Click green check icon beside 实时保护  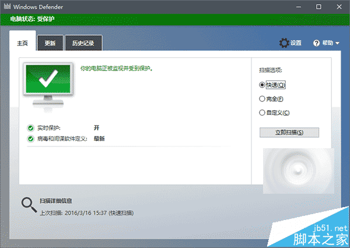coord(30,128)
